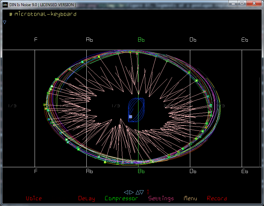The image size is (264, 206).
Task: Click the DIN application icon in title bar
Action: tap(5, 5)
